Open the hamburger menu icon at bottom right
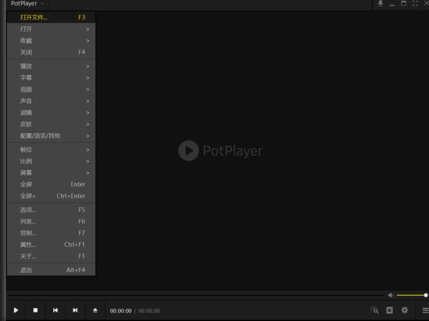429x321 pixels. [425, 310]
